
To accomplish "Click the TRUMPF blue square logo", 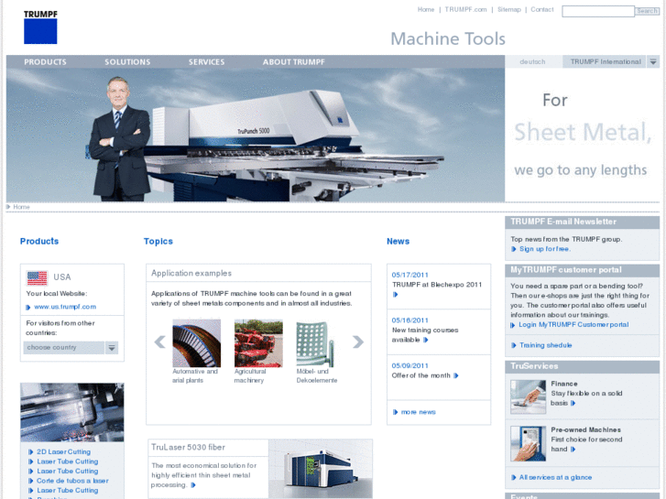I will (40, 31).
